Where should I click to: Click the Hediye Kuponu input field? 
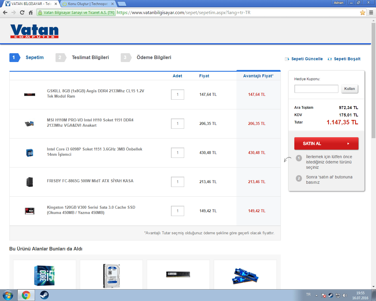click(x=316, y=89)
